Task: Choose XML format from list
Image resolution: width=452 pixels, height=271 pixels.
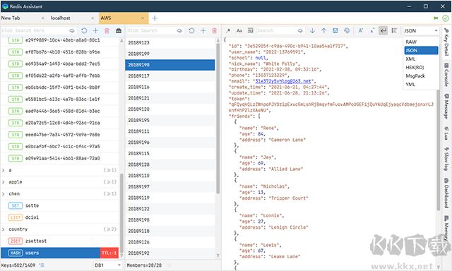Action: 421,59
